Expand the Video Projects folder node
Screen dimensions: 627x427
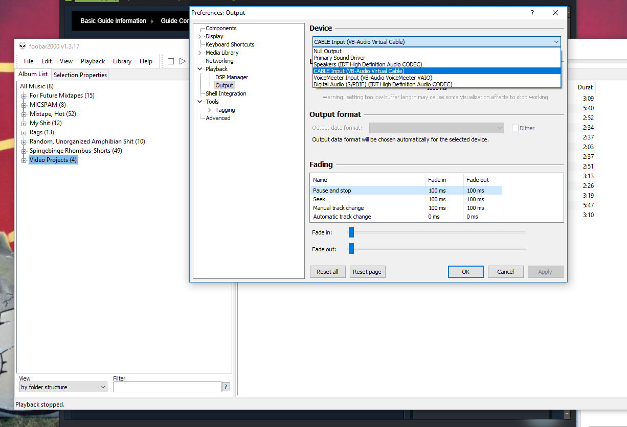tap(24, 160)
